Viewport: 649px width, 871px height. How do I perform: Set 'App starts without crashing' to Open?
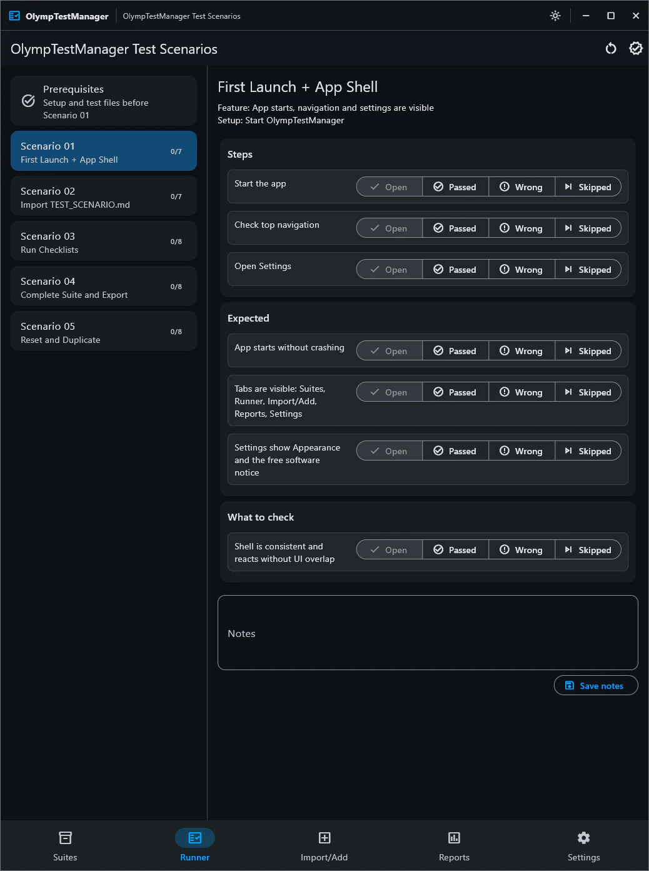pos(390,350)
